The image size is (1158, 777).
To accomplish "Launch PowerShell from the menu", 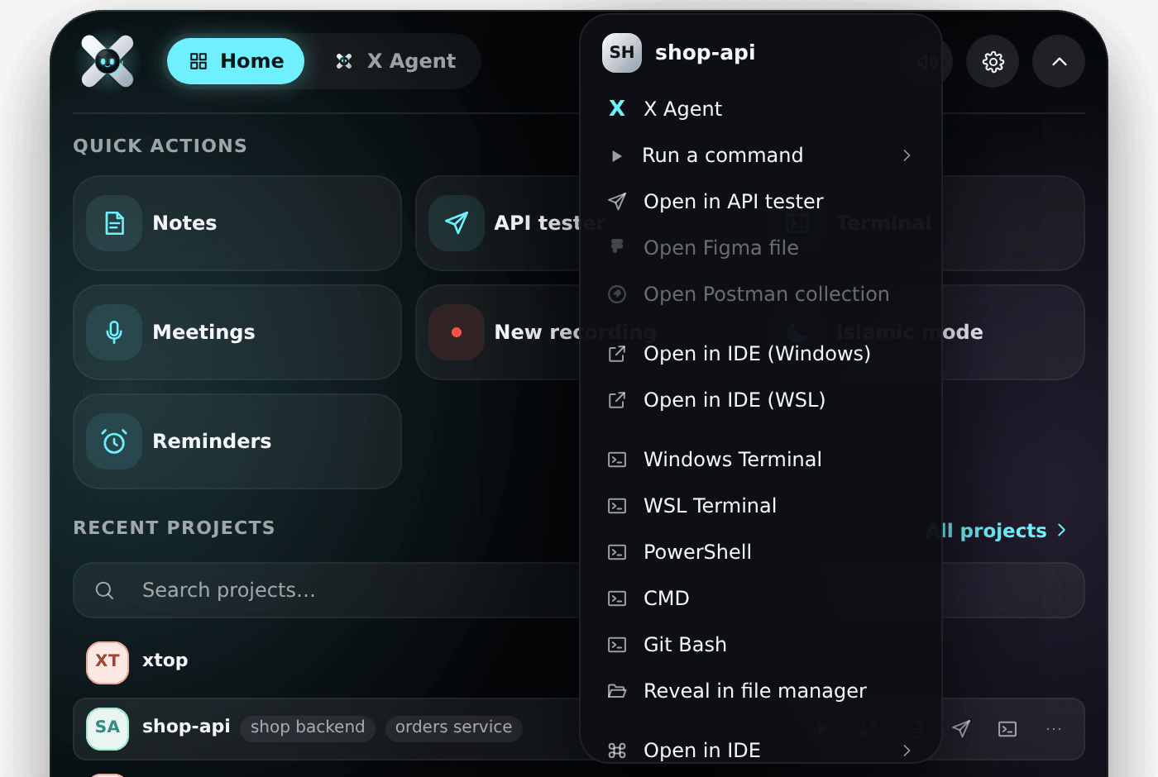I will pos(761,552).
